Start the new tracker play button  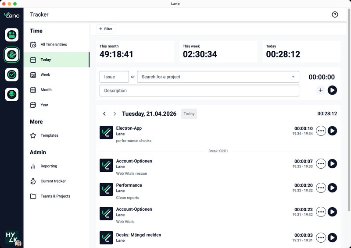pyautogui.click(x=332, y=90)
